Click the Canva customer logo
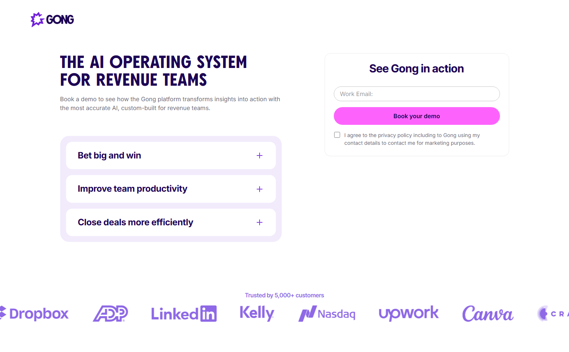Screen dimensions: 569x352 [488, 314]
